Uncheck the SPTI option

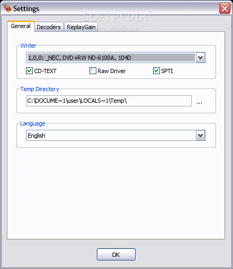click(x=156, y=71)
